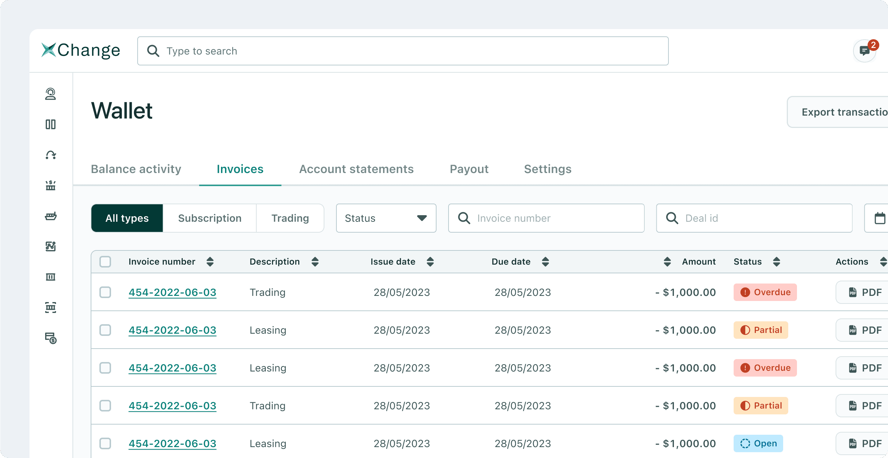
Task: Click the Export transactions button
Action: click(837, 112)
